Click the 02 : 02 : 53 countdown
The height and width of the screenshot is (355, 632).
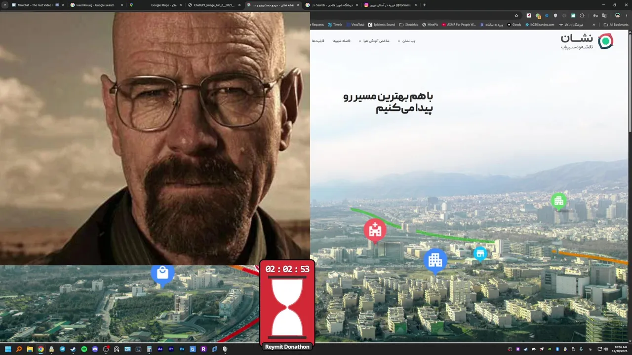tap(287, 269)
